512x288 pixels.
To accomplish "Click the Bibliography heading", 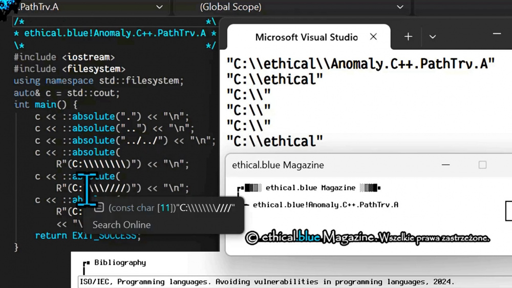I will [x=120, y=262].
